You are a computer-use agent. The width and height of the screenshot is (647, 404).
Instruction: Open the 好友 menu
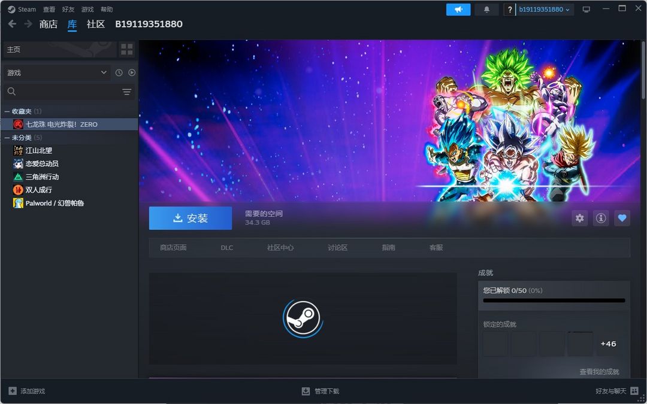[x=68, y=9]
